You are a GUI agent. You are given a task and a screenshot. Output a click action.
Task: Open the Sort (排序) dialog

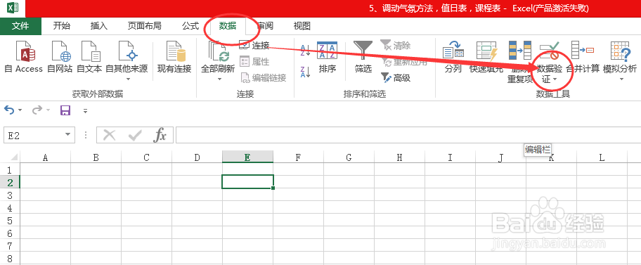pos(327,57)
